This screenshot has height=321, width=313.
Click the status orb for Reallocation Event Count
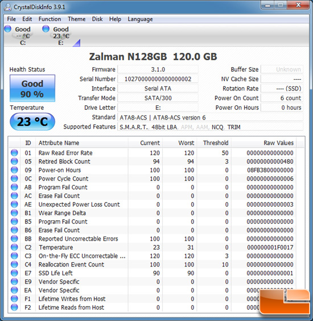click(x=14, y=265)
